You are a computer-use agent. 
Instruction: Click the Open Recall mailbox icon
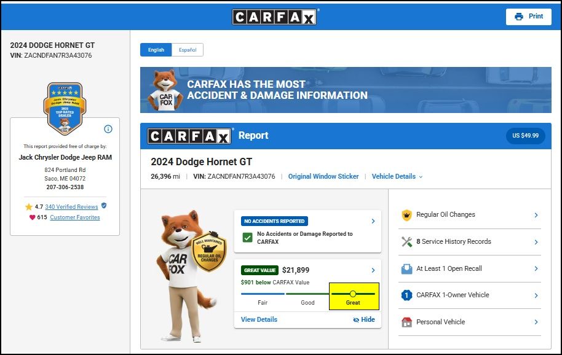click(x=406, y=269)
